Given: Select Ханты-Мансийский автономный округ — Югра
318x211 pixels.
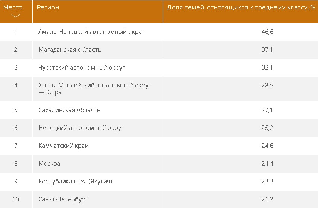Looking at the screenshot, I should 95,89.
